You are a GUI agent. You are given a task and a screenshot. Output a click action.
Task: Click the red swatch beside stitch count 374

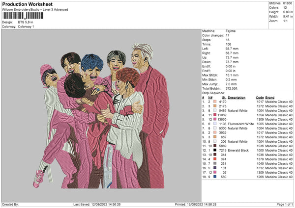click(x=215, y=159)
